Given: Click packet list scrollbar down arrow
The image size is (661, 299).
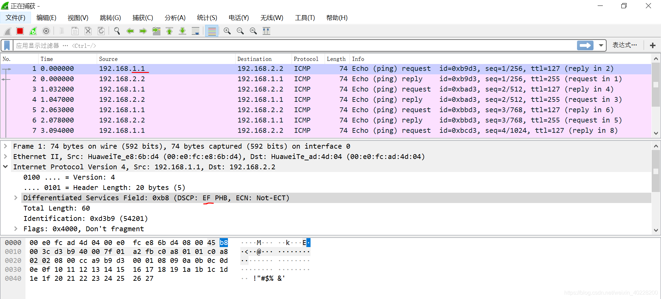Looking at the screenshot, I should pos(656,133).
